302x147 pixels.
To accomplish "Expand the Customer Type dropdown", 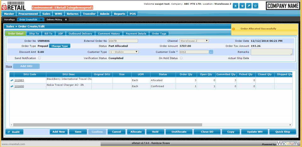I will click(x=124, y=52).
